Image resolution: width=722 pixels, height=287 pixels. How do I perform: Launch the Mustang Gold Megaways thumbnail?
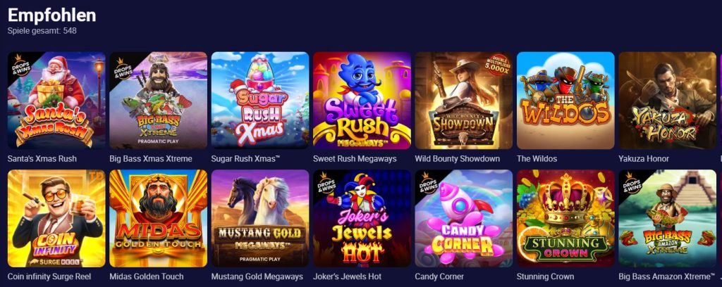[260, 218]
